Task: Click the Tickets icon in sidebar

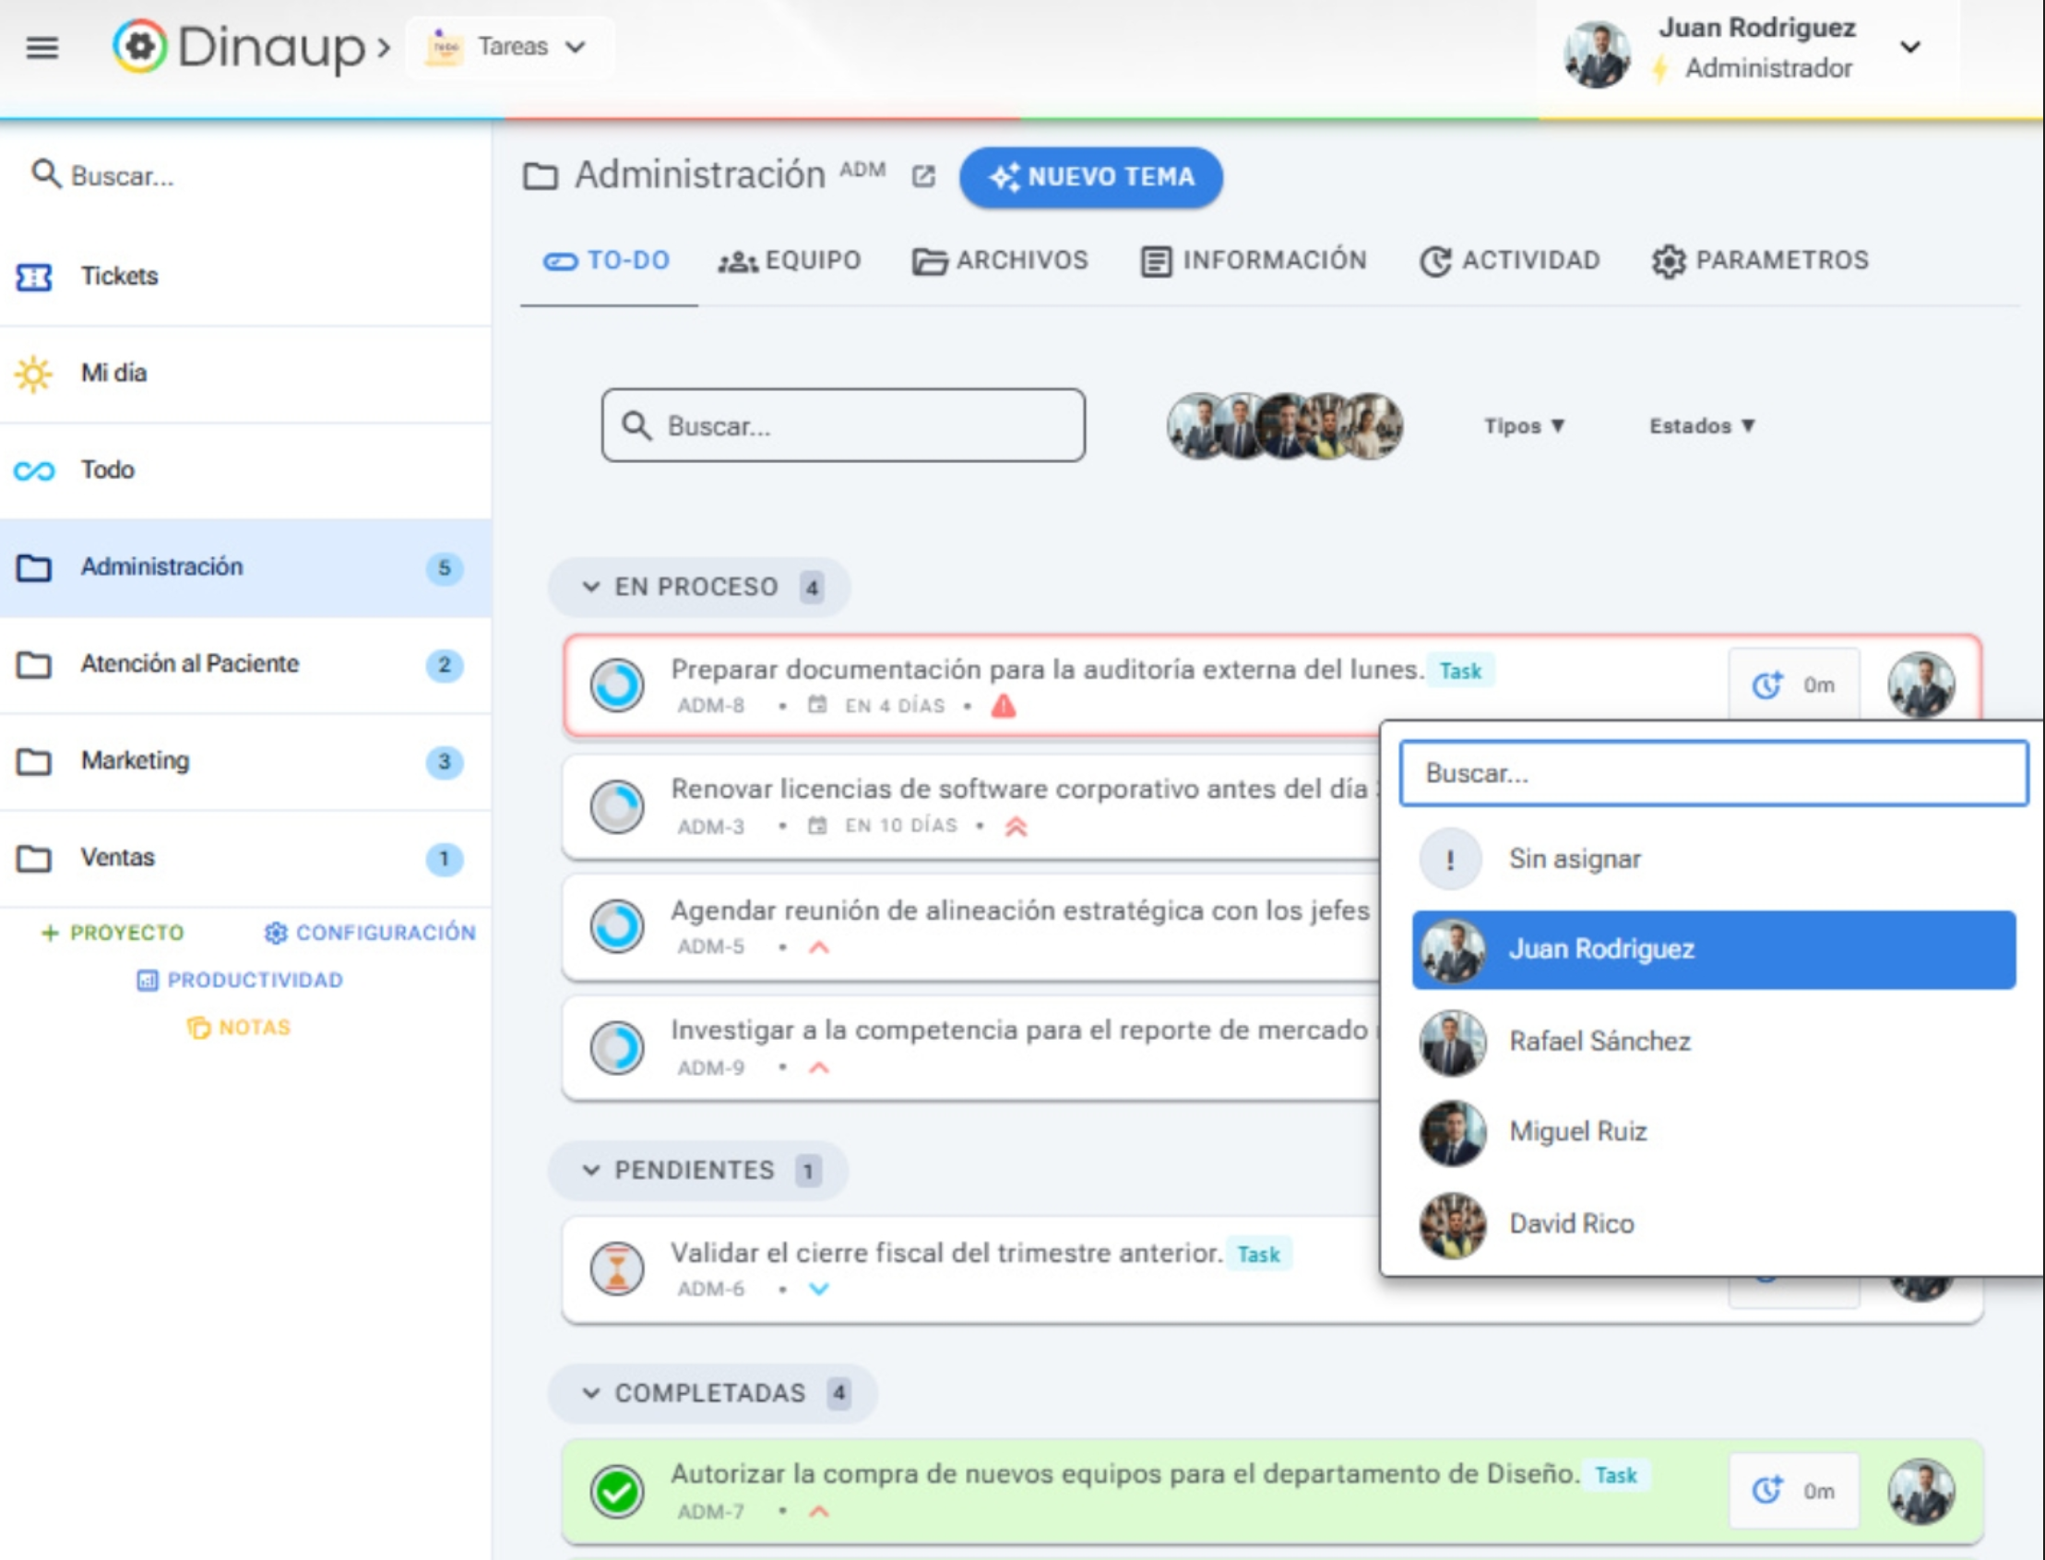Action: pos(34,277)
